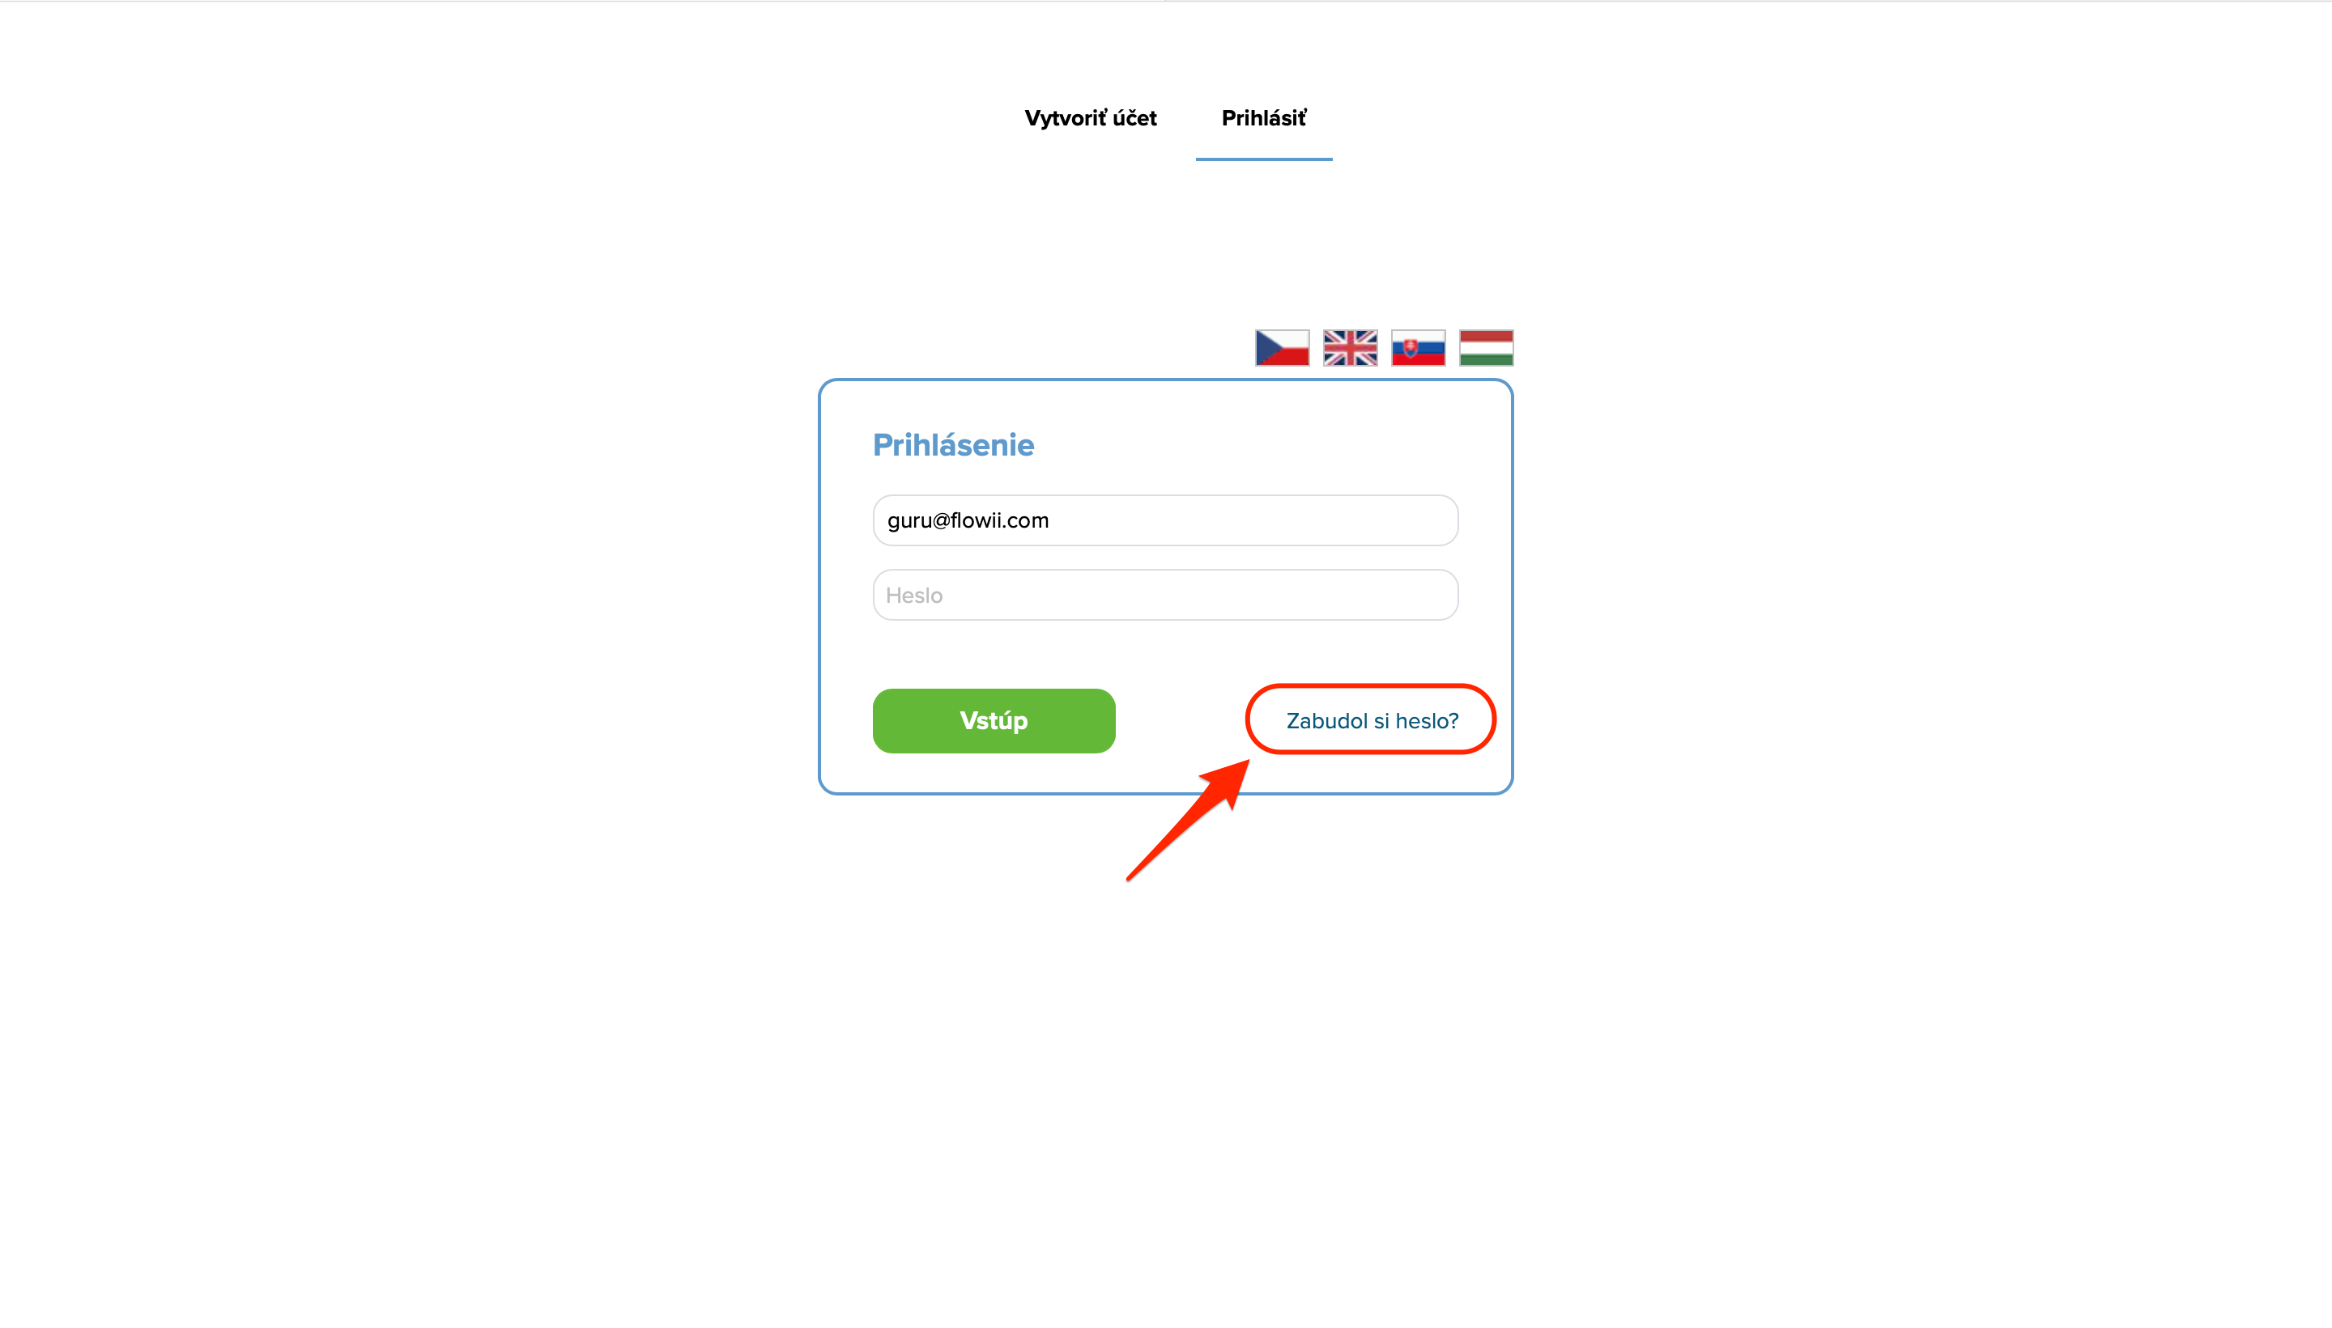The width and height of the screenshot is (2332, 1328).
Task: Switch language using the UK flag
Action: pos(1351,347)
